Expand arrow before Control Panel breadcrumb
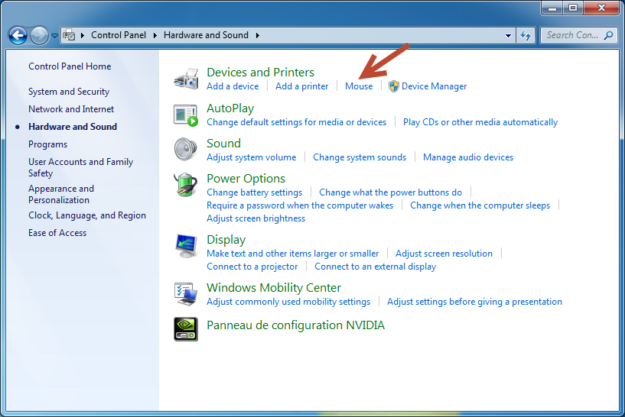This screenshot has height=417, width=625. click(83, 35)
